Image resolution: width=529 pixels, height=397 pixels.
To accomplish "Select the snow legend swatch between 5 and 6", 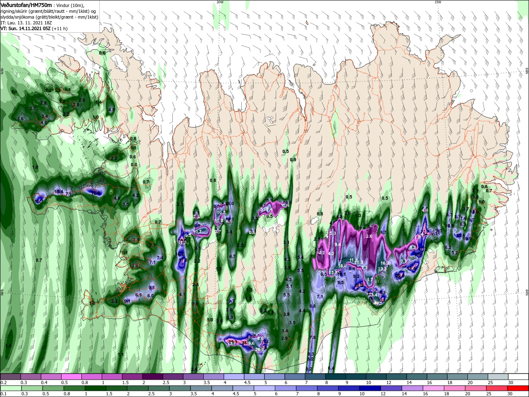I will click(275, 377).
